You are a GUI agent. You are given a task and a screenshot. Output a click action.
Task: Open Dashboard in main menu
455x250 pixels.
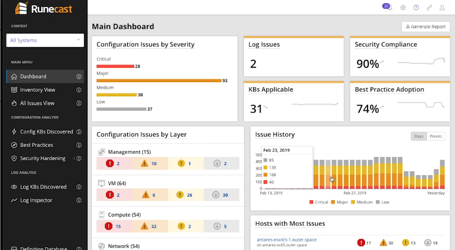tap(45, 77)
